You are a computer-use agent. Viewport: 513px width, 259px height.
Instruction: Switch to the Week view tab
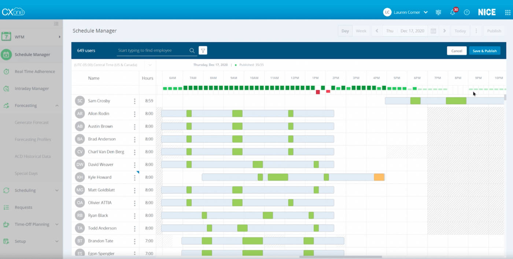click(x=361, y=30)
